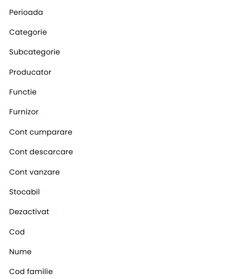Click the word familie in the list
Image resolution: width=228 pixels, height=279 pixels.
pos(40,271)
